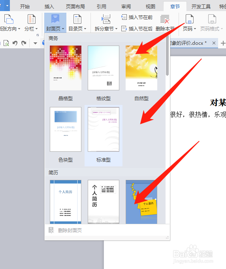Image resolution: width=226 pixels, height=269 pixels.
Task: Click the 插入节在后 icon
Action: (x=124, y=29)
